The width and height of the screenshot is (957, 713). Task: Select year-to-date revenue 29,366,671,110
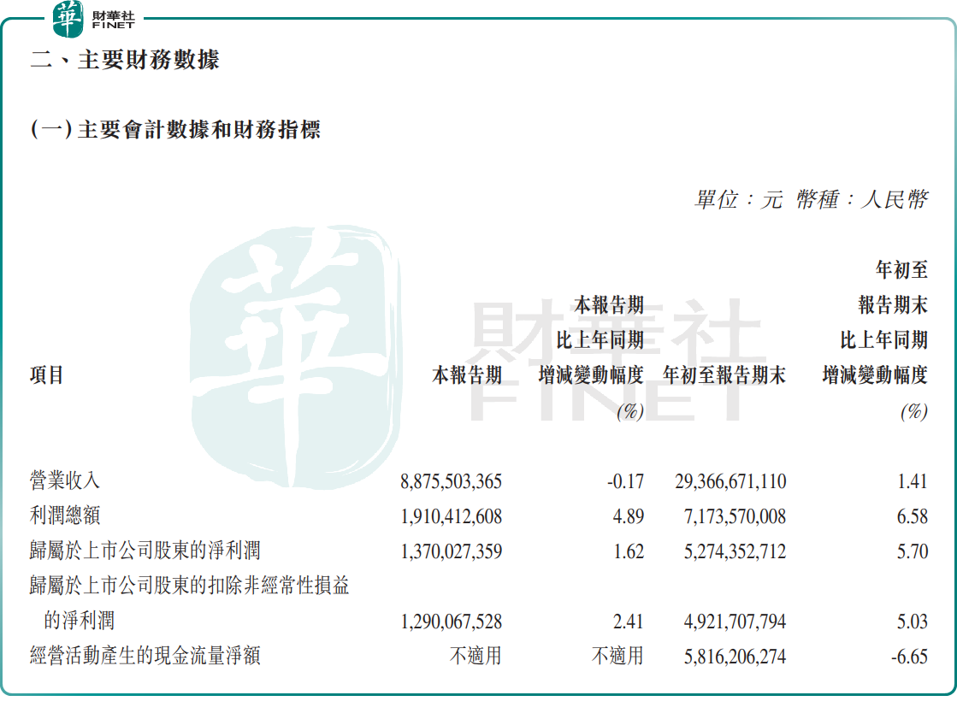[x=730, y=481]
